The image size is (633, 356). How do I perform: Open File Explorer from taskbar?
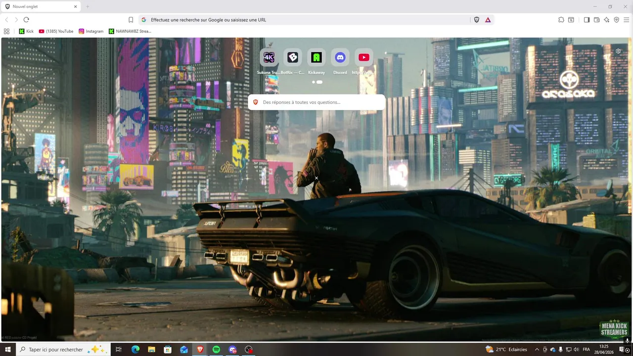point(151,350)
